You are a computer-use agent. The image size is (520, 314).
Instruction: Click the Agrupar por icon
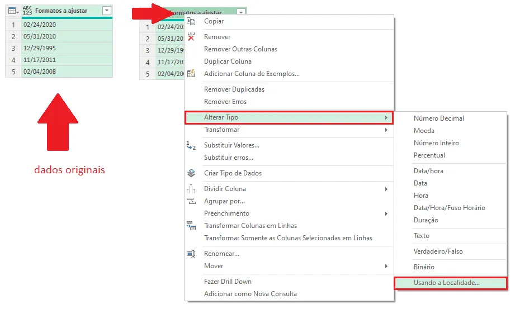[x=191, y=201]
